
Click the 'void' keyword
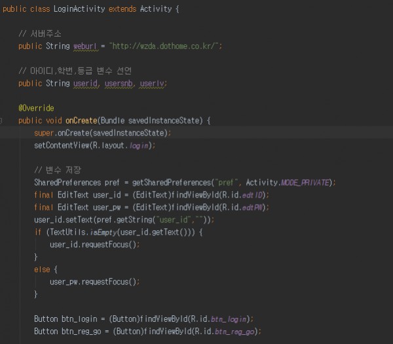click(54, 120)
